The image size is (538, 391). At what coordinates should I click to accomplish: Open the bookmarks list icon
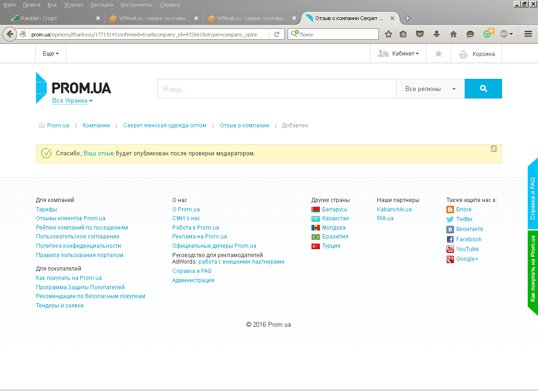[403, 34]
